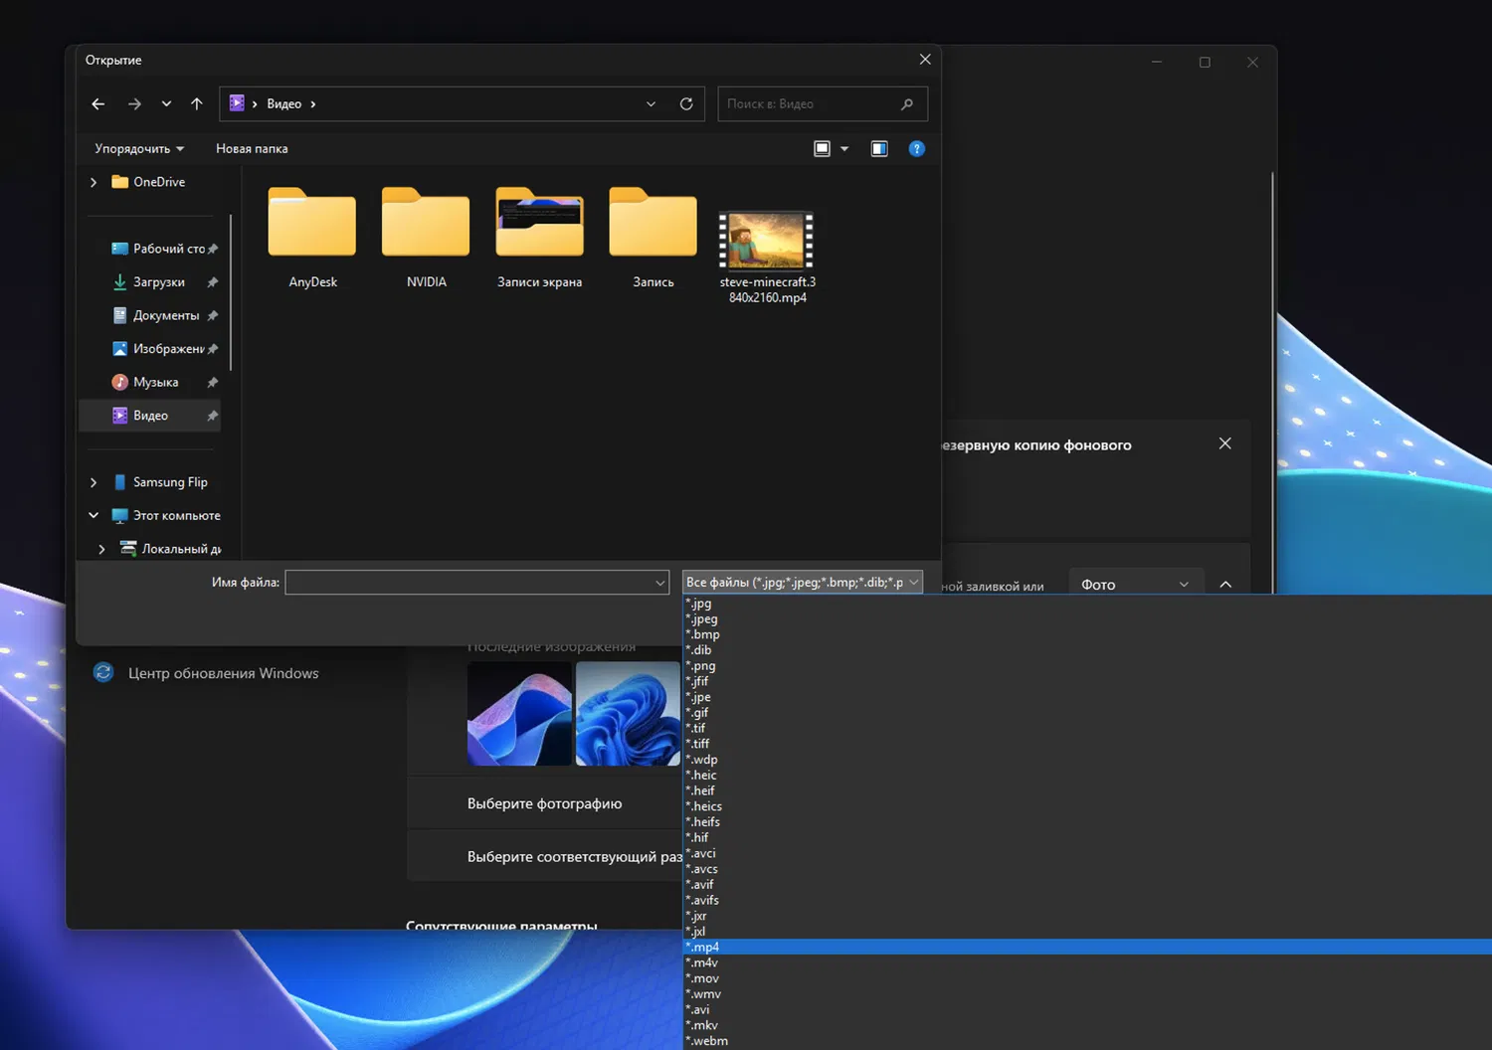Open the help question mark icon
The image size is (1492, 1050).
pyautogui.click(x=917, y=149)
